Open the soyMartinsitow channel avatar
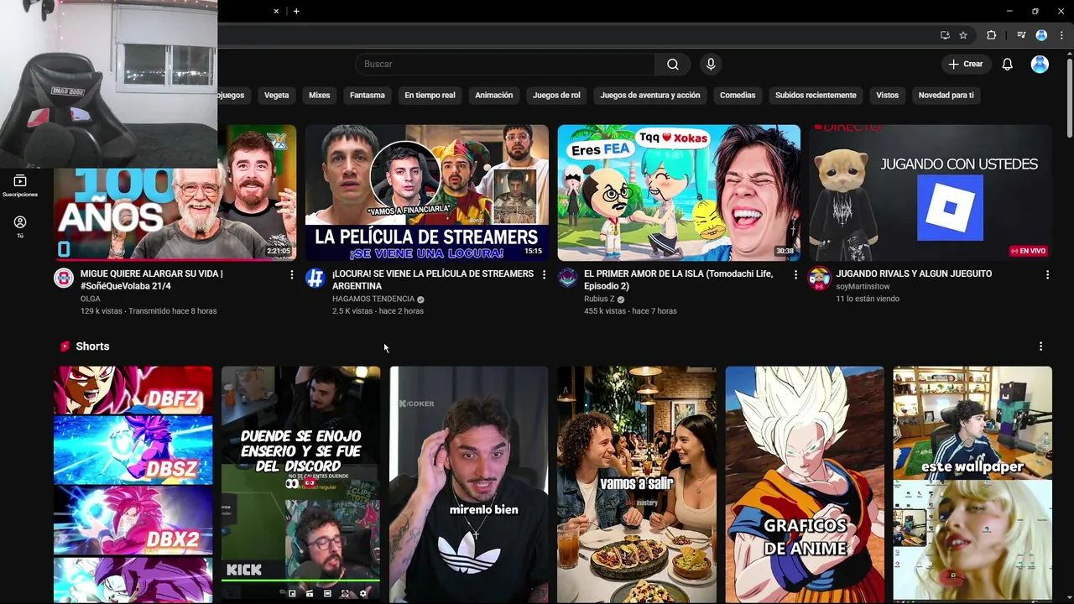This screenshot has height=604, width=1074. point(820,279)
